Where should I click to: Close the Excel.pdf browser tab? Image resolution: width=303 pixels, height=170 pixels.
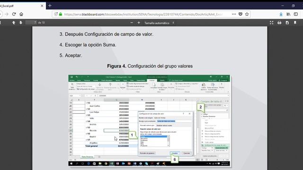[42, 6]
